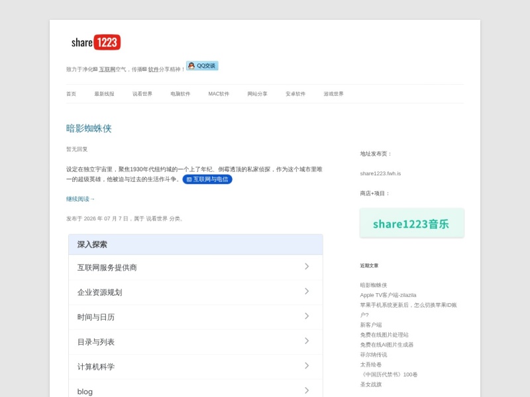The height and width of the screenshot is (397, 530).
Task: Open the 暗影蜘蛛侠 article title
Action: pyautogui.click(x=89, y=128)
